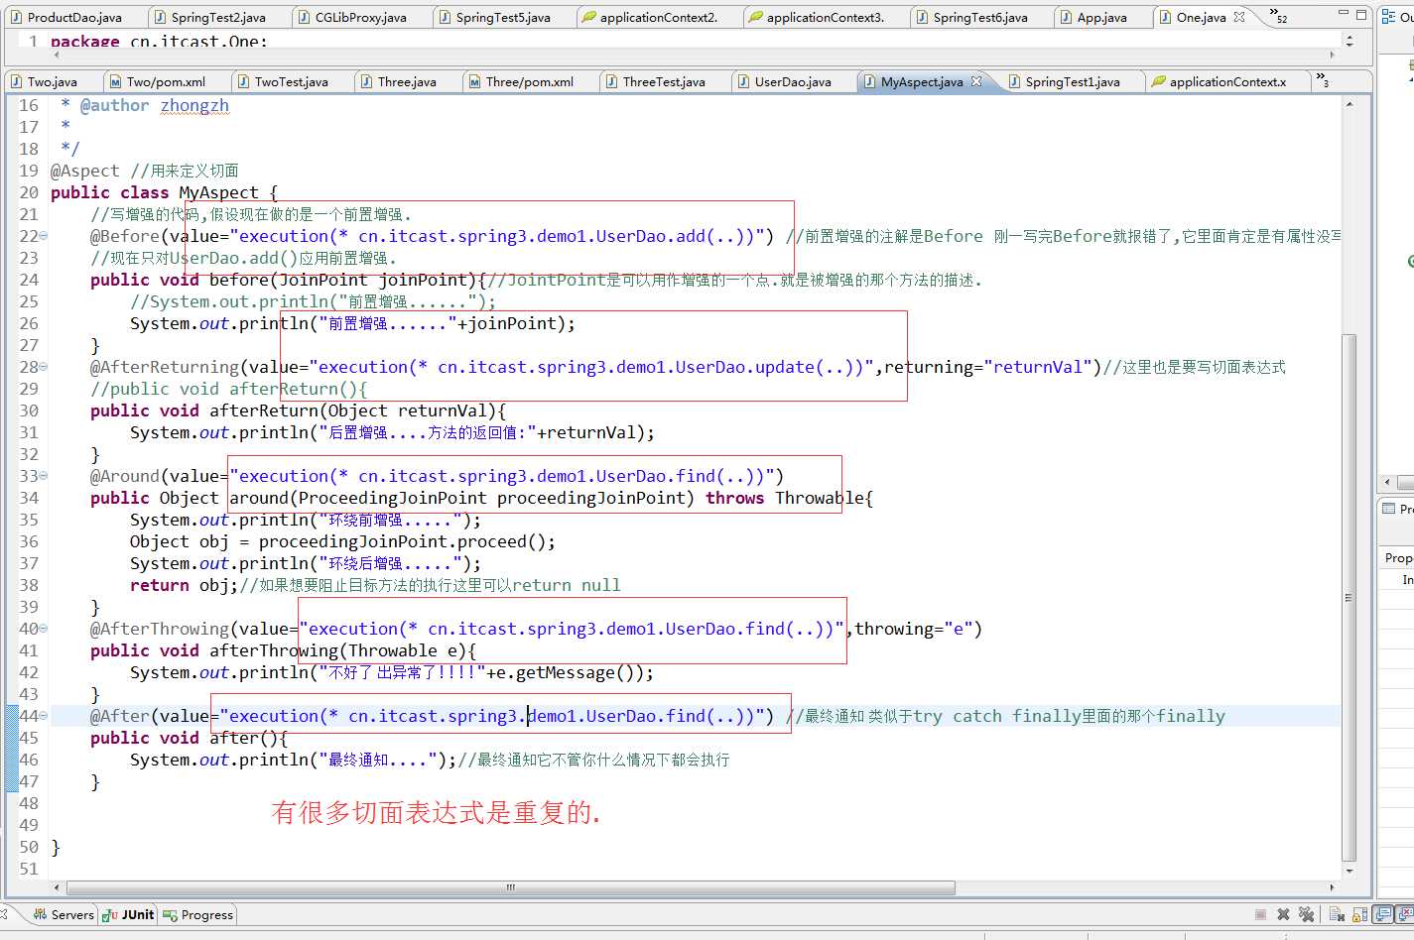This screenshot has width=1414, height=940.
Task: Show console when standard error changes
Action: (x=1404, y=914)
